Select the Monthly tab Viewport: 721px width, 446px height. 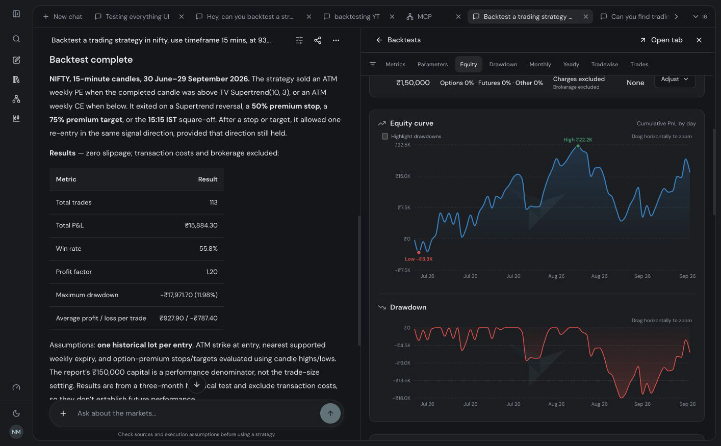(x=540, y=64)
